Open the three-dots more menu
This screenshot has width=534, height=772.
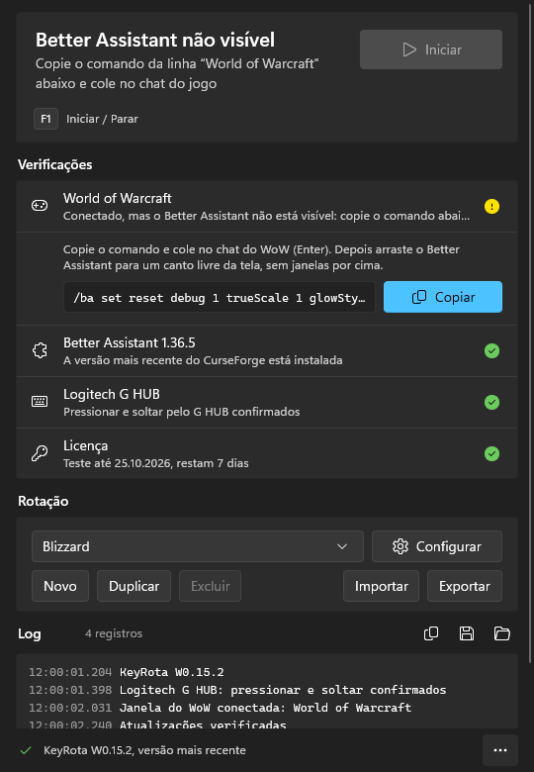coord(500,750)
